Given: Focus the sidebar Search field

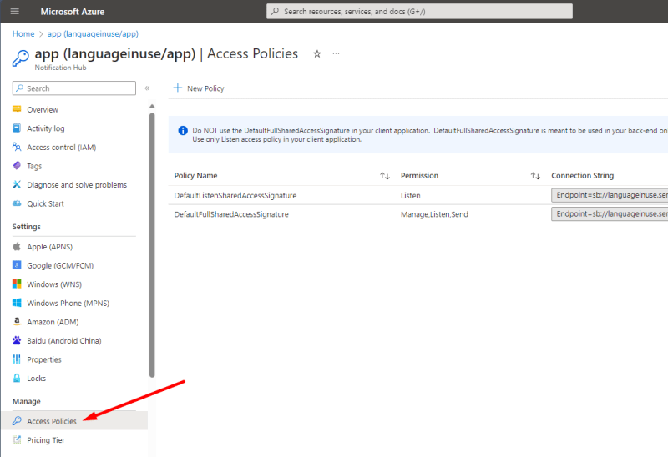Looking at the screenshot, I should point(74,88).
